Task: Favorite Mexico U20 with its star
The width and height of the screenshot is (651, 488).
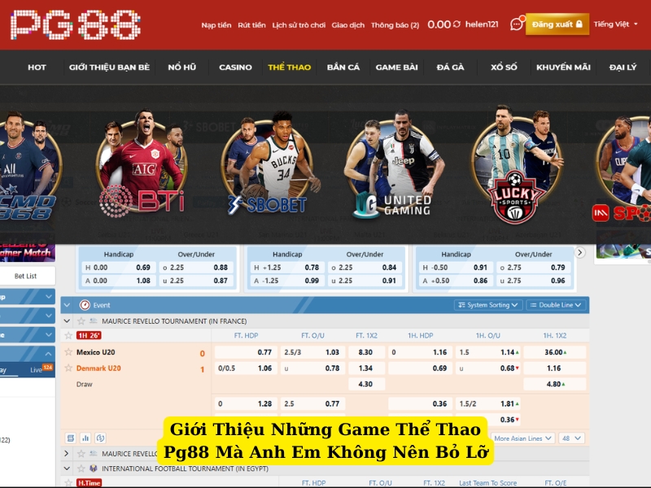Action: click(68, 352)
